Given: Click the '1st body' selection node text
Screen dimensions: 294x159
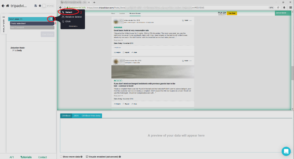Looking at the screenshot, I should (18, 51).
